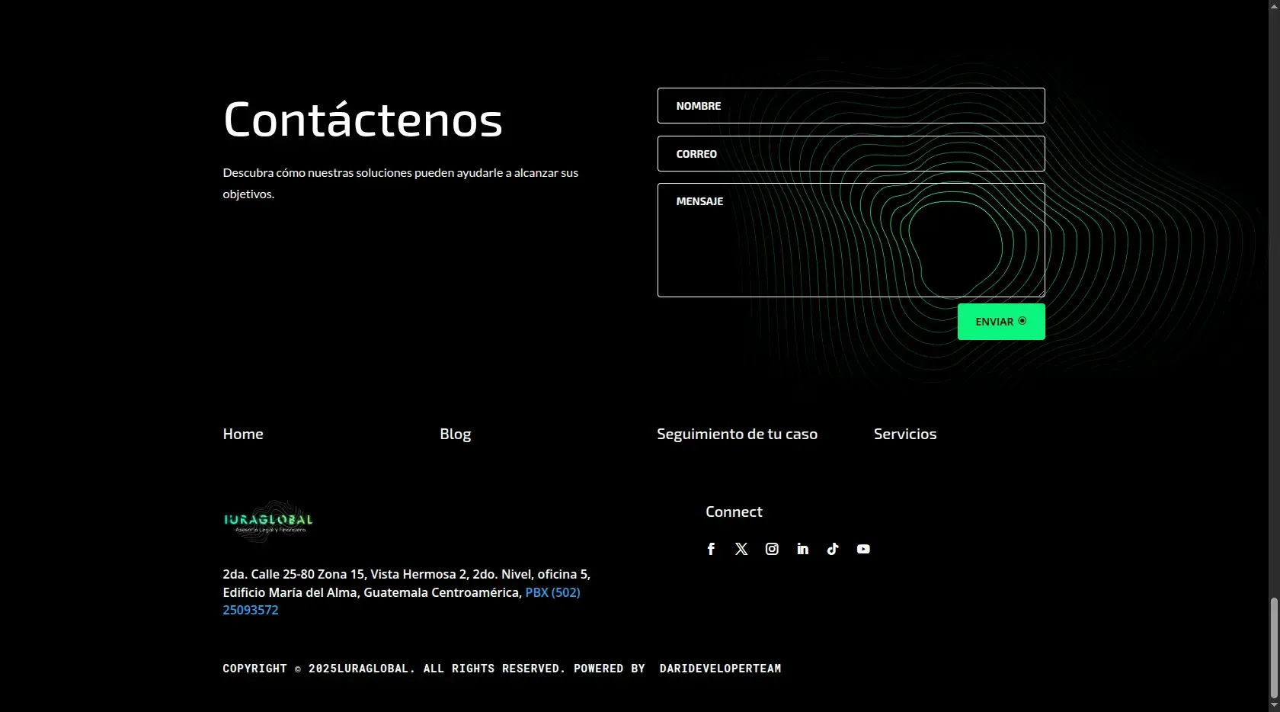
Task: Open the Blog footer menu item
Action: pyautogui.click(x=456, y=434)
